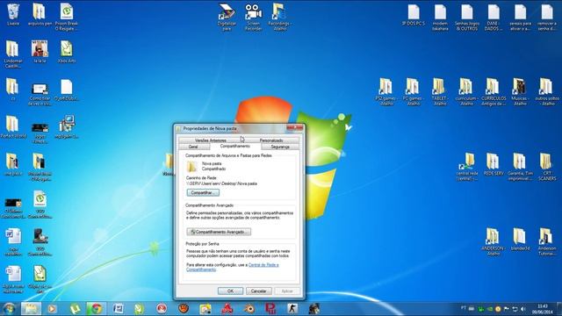The width and height of the screenshot is (562, 316).
Task: Launch the Screen Recorder desktop icon
Action: (x=254, y=17)
